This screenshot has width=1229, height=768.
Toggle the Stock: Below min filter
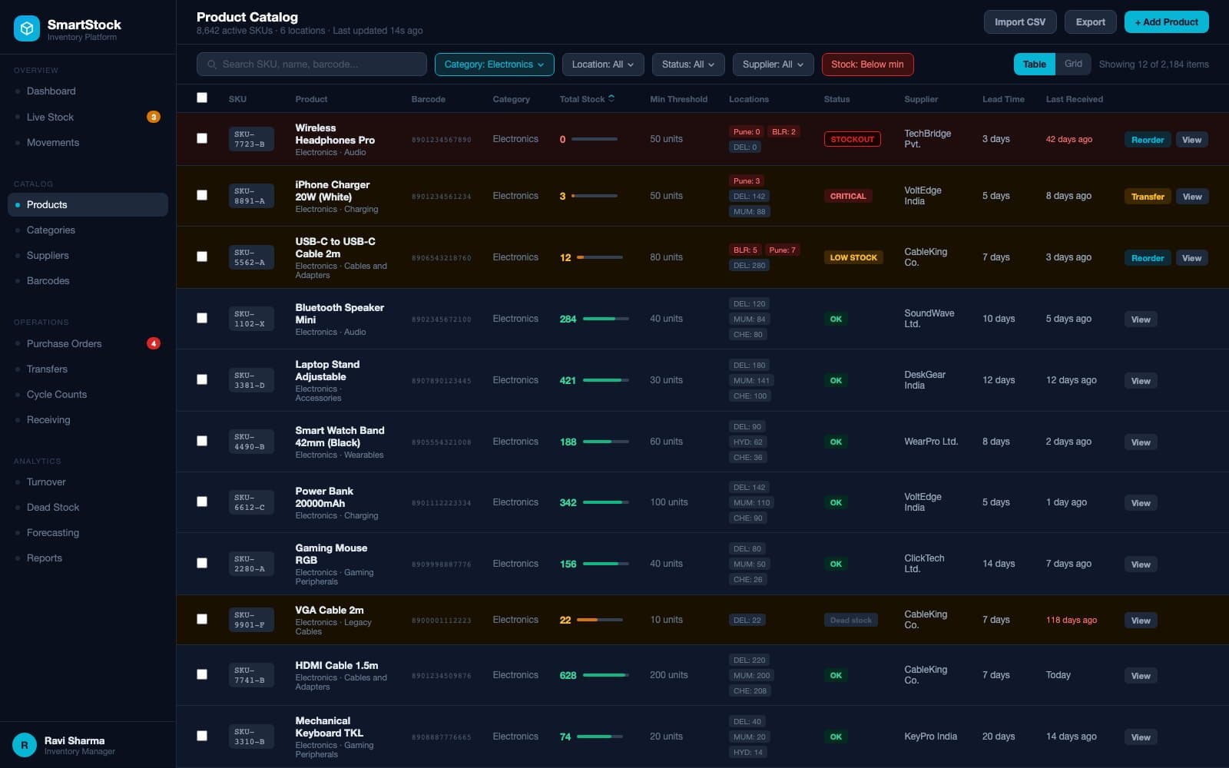tap(867, 65)
